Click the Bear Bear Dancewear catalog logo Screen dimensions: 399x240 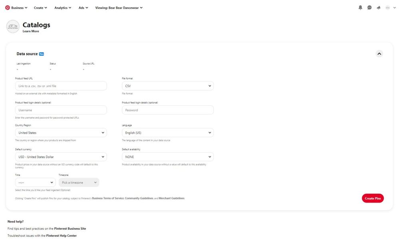click(x=13, y=27)
